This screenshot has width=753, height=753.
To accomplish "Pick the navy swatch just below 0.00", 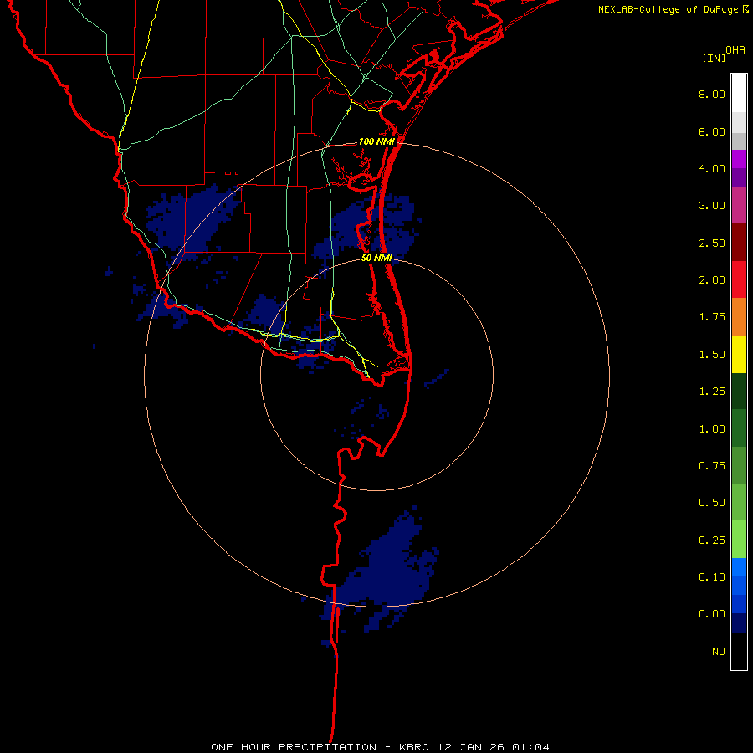I will [x=739, y=622].
